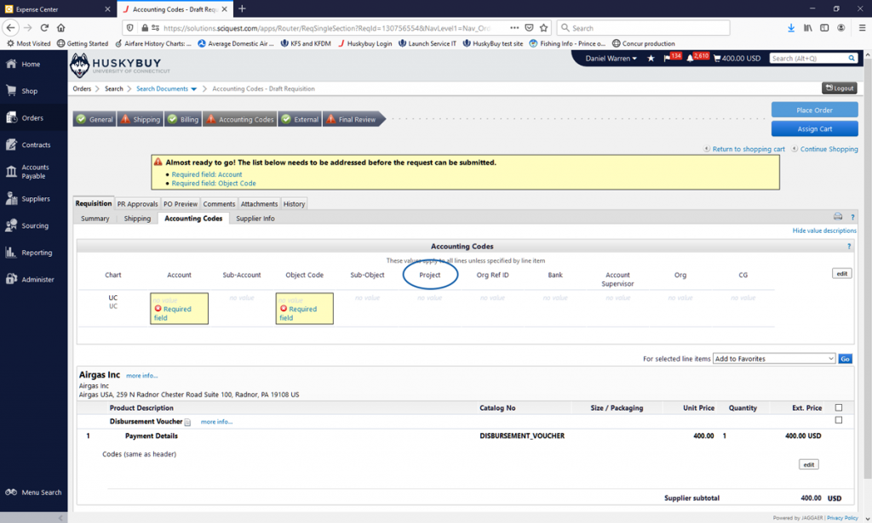Image resolution: width=872 pixels, height=523 pixels.
Task: Check the select-all checkbox beside Ext. Price
Action: [x=839, y=407]
